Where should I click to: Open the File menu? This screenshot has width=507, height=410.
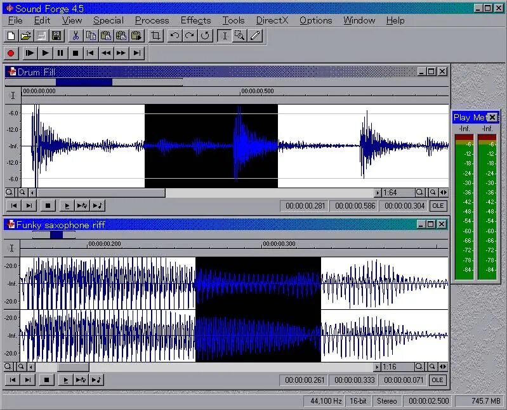click(x=15, y=21)
